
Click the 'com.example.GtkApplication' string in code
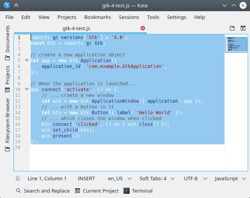coord(125,66)
